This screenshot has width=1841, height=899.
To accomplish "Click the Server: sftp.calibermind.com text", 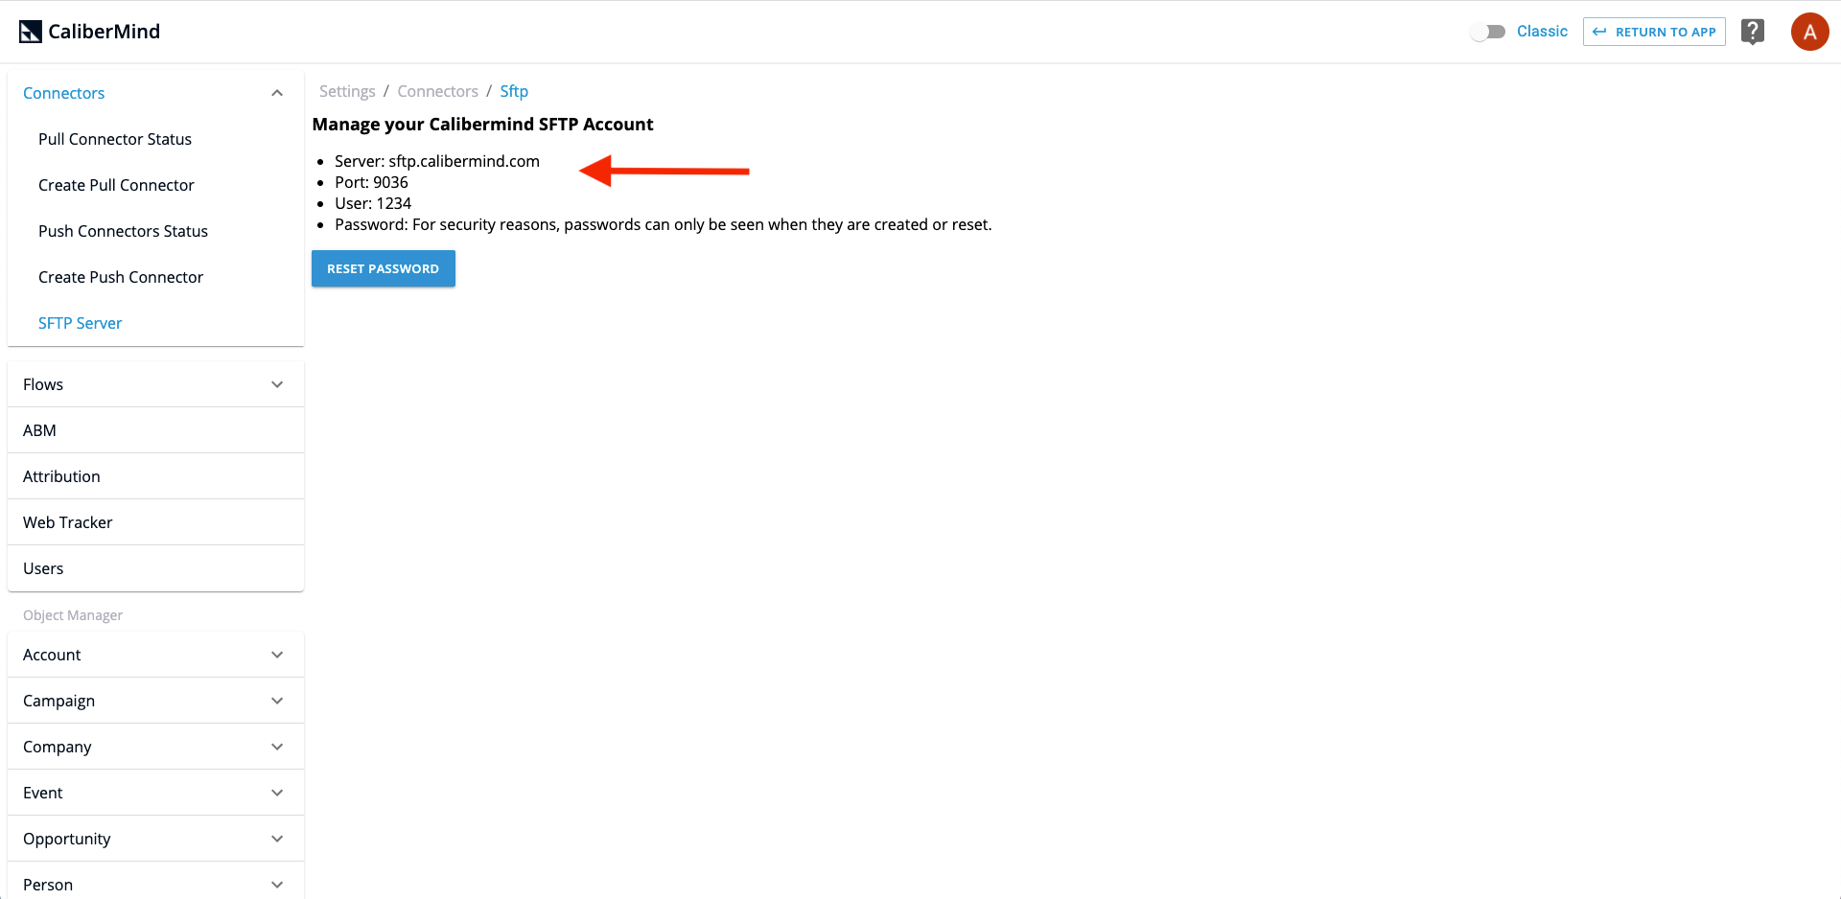I will point(437,161).
